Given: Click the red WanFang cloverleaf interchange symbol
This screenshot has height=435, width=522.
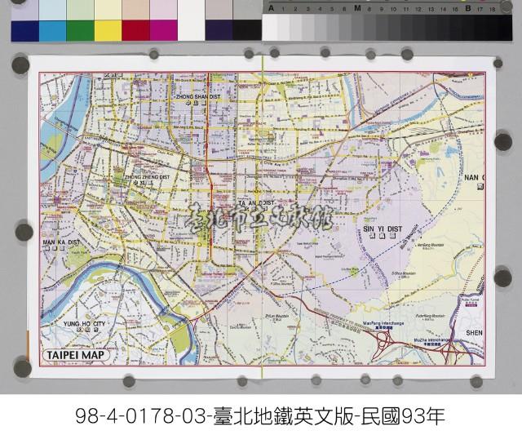Looking at the screenshot, I should click(383, 342).
